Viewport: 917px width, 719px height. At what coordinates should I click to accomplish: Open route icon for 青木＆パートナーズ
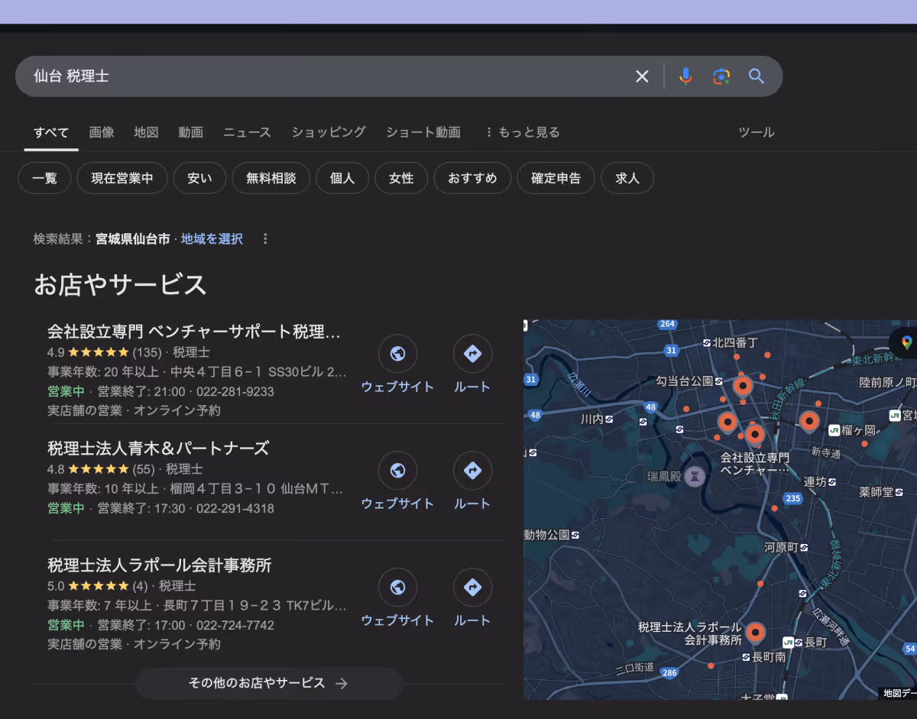pos(472,471)
